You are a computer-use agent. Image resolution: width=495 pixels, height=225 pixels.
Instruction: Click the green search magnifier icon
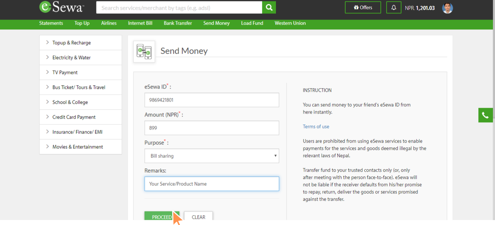click(269, 7)
